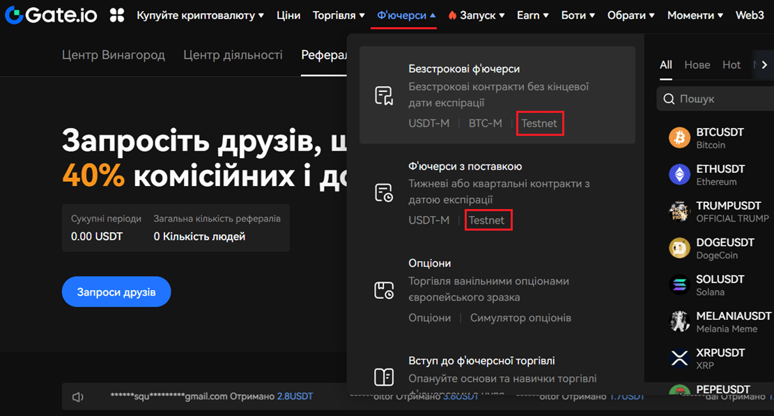Click Вступ до ф'ючерсної торгівлі heading
Screen dimensions: 774x416
(481, 361)
